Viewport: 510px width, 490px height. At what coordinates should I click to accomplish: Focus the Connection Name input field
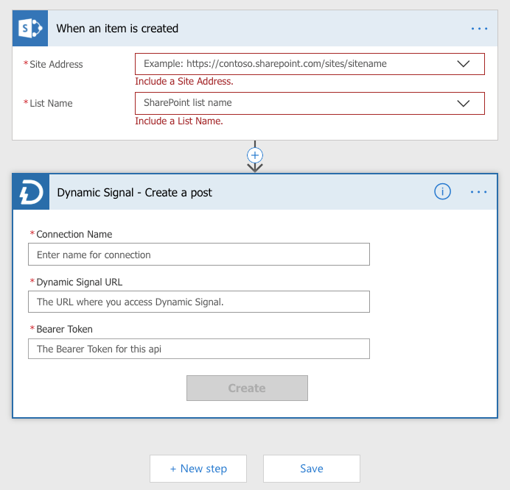coord(198,255)
